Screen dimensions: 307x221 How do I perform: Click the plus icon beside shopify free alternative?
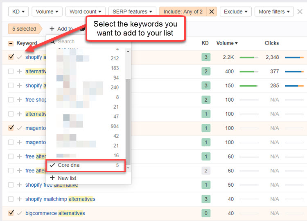19,185
